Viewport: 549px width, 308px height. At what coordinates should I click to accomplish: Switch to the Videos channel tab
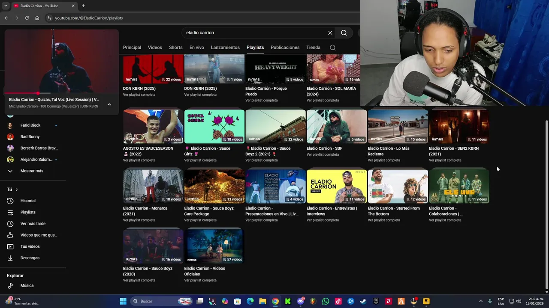155,47
